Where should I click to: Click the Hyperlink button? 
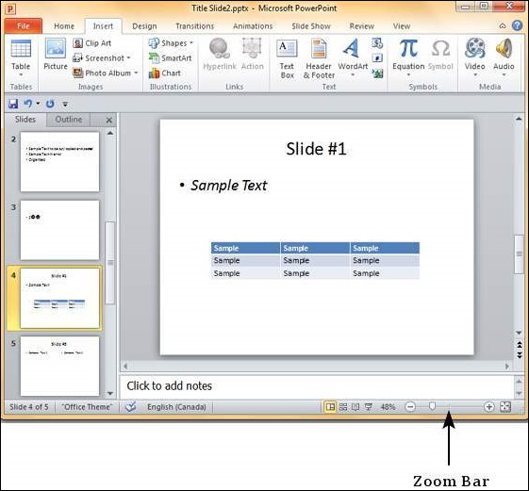(x=220, y=54)
